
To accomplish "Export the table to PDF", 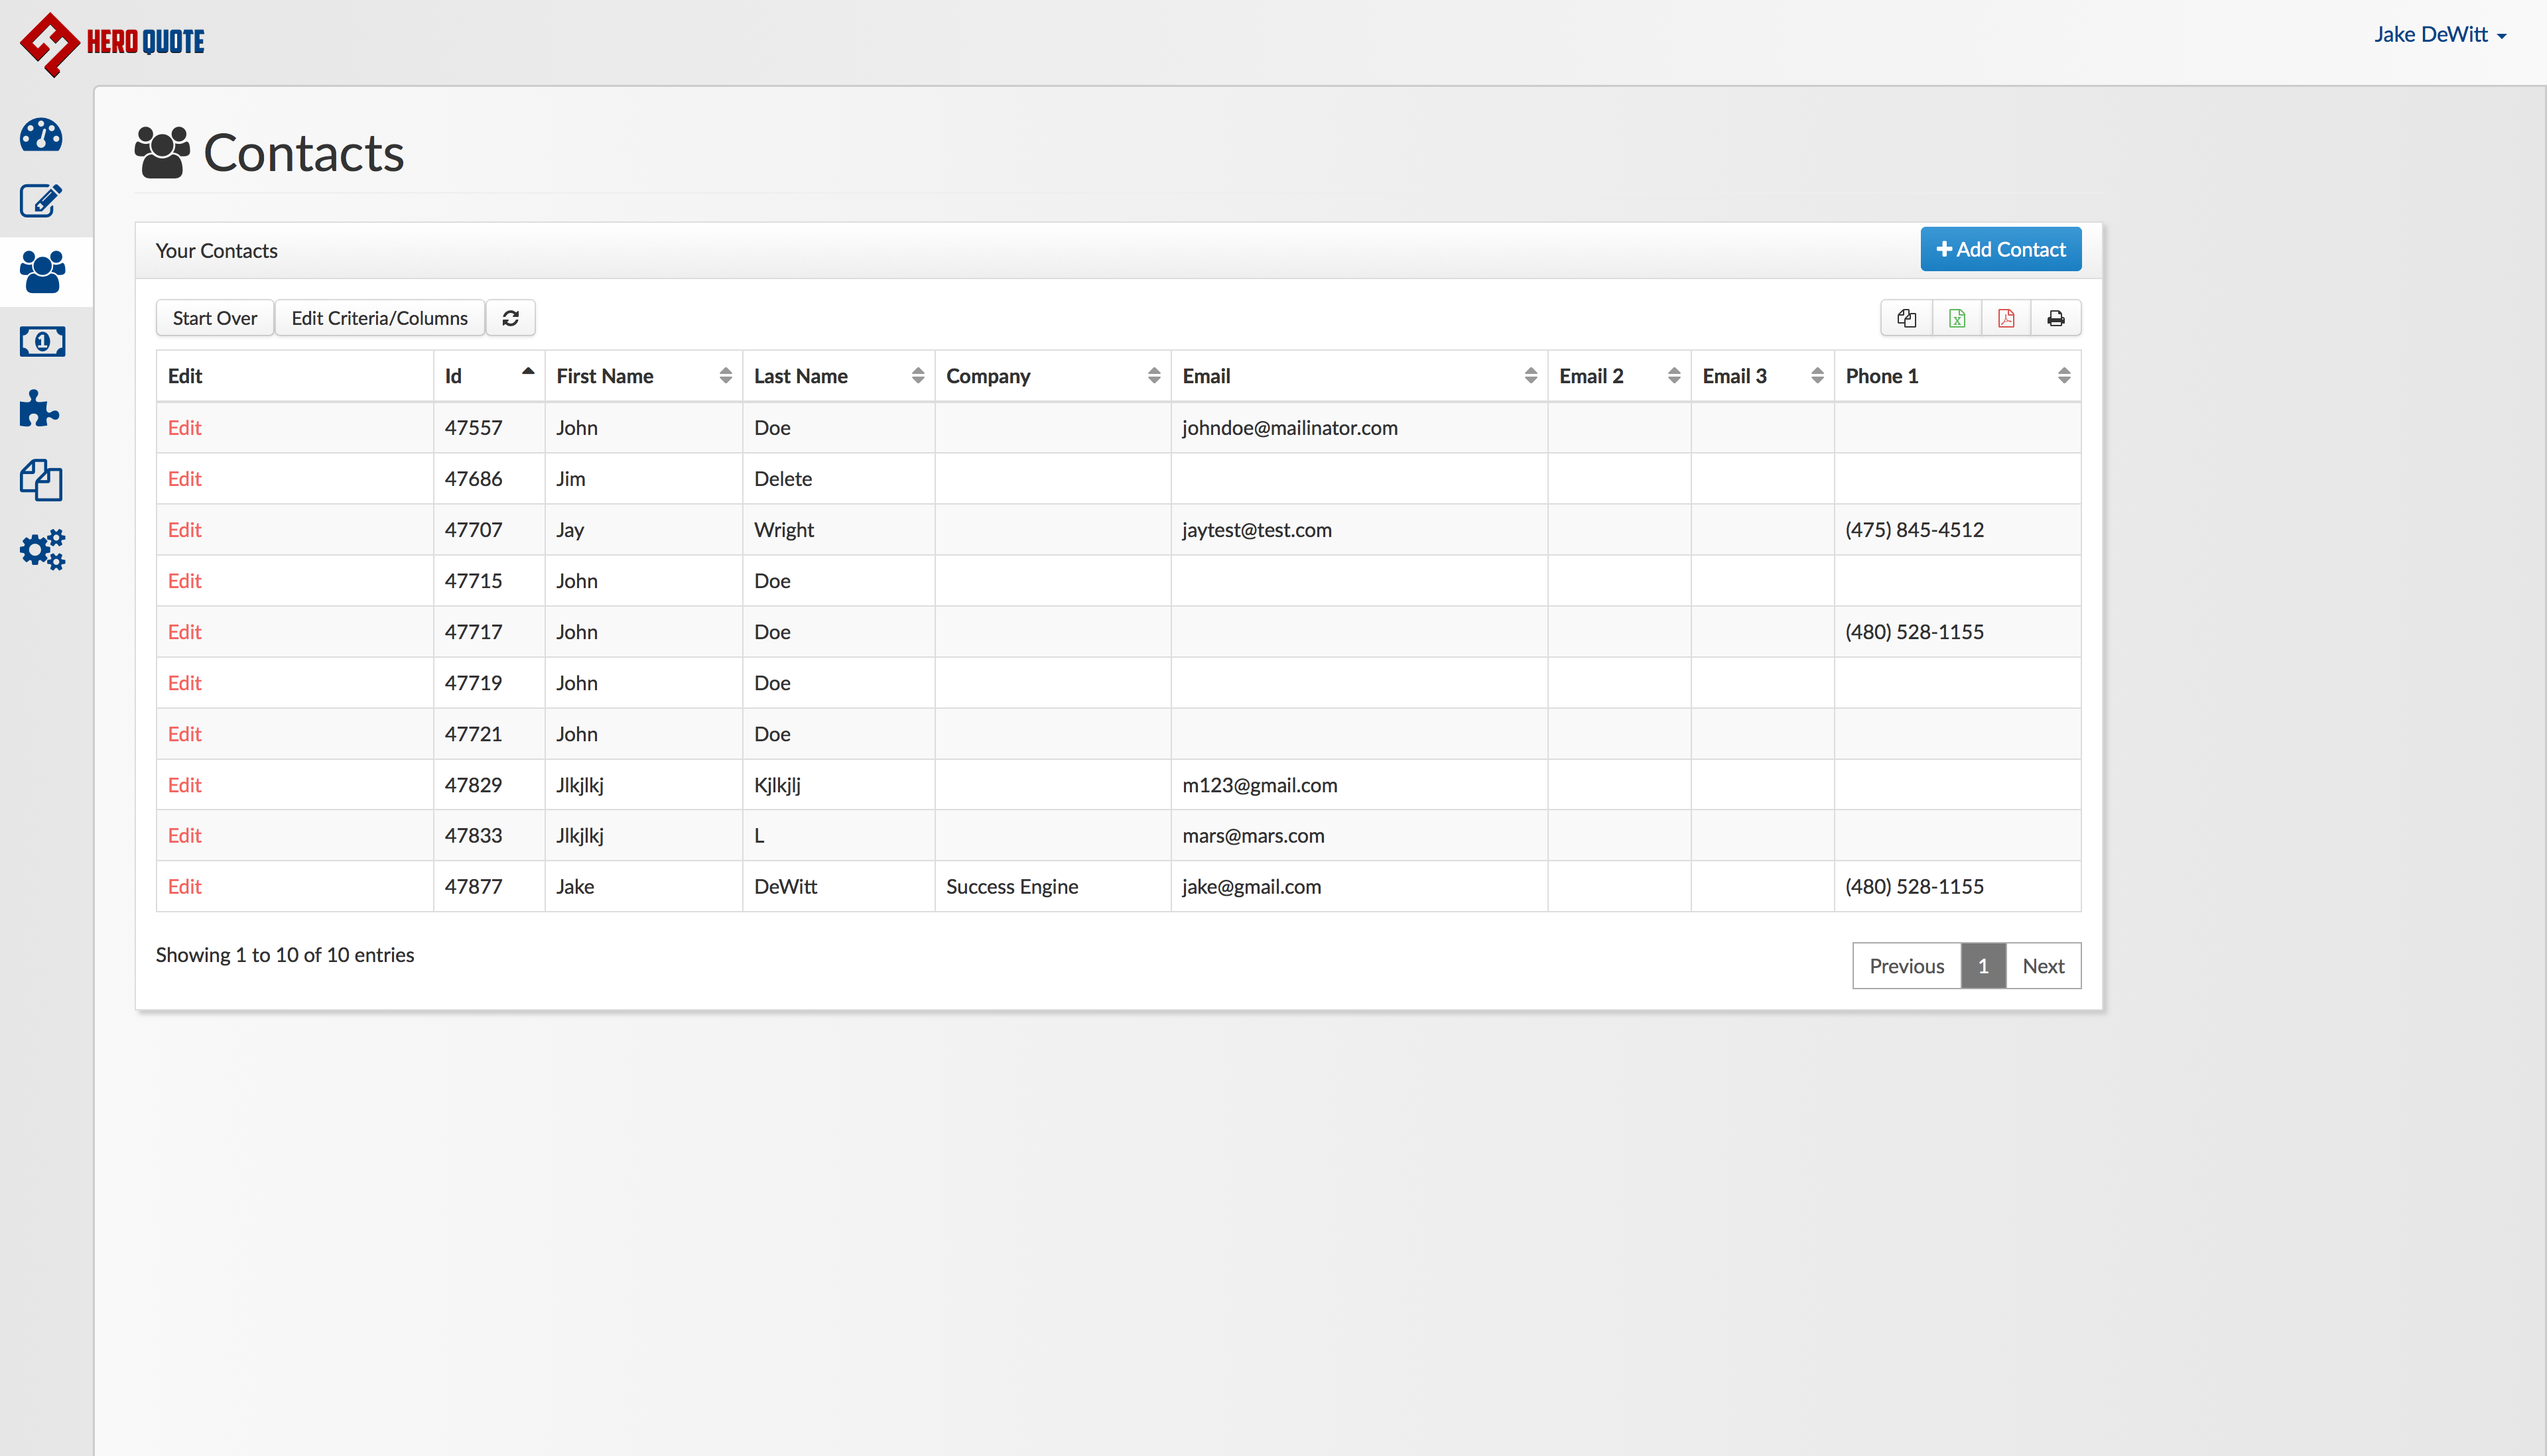I will pyautogui.click(x=2006, y=318).
